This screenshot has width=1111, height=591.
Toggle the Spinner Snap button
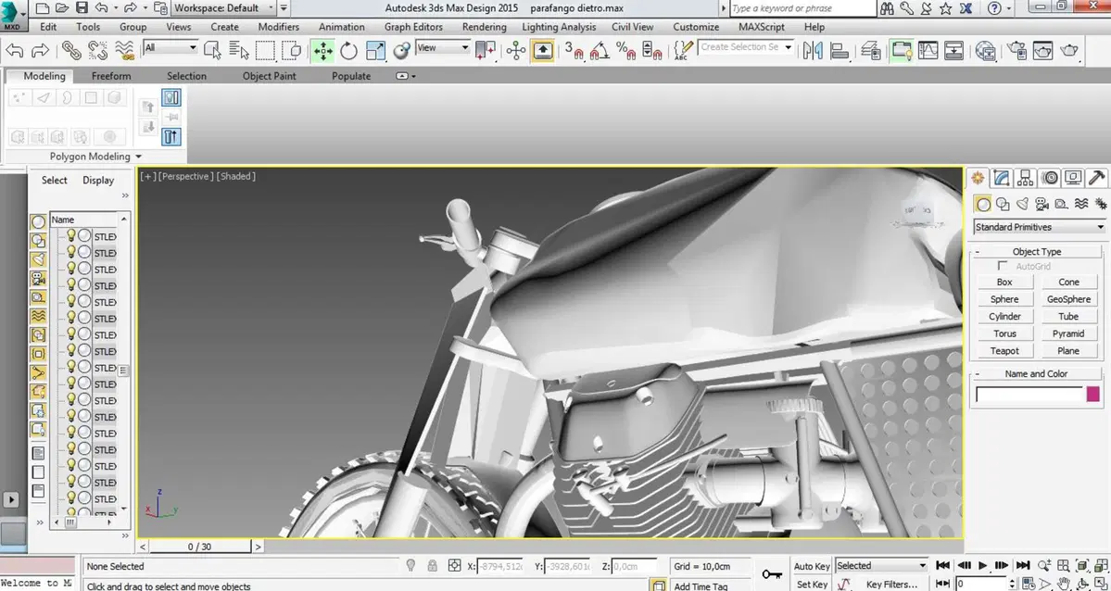(x=651, y=50)
